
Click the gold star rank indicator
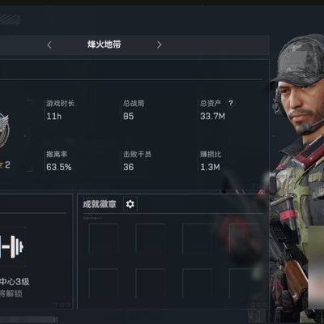click(x=2, y=165)
